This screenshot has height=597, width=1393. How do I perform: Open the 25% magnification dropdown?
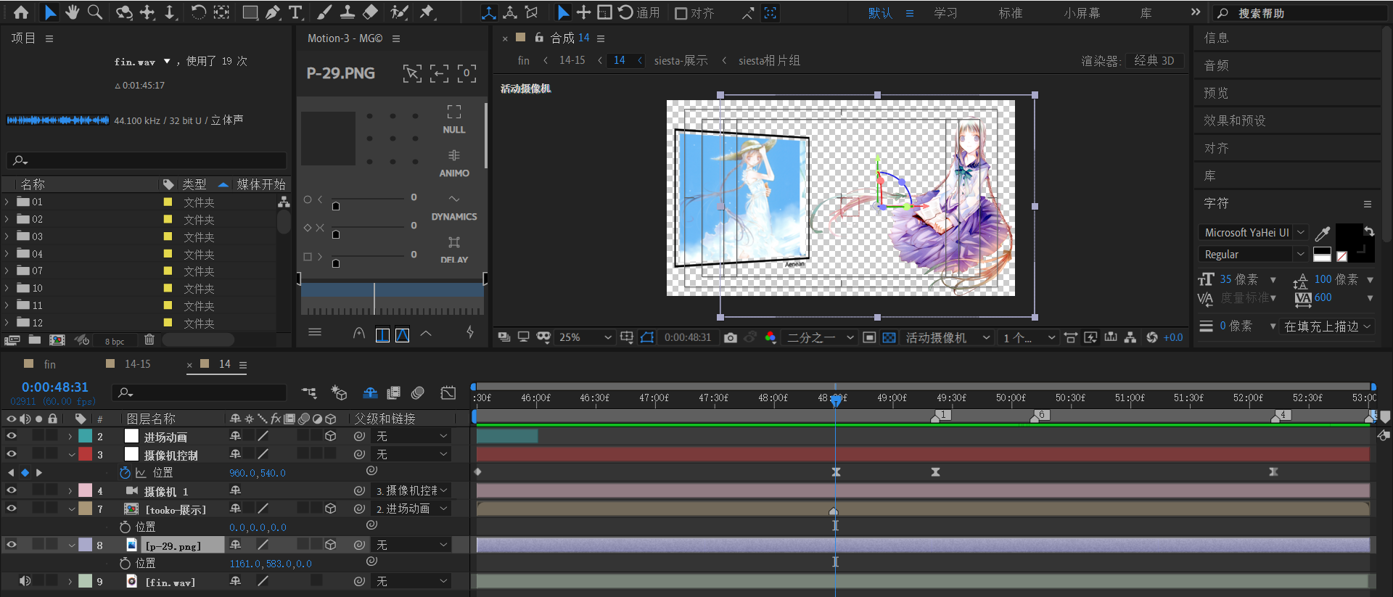coord(585,337)
